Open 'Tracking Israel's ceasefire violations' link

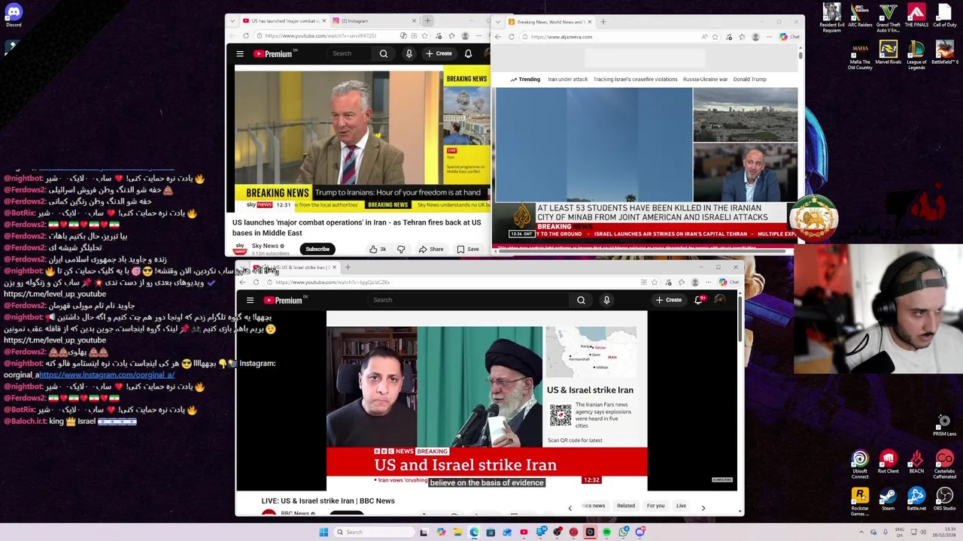click(635, 79)
